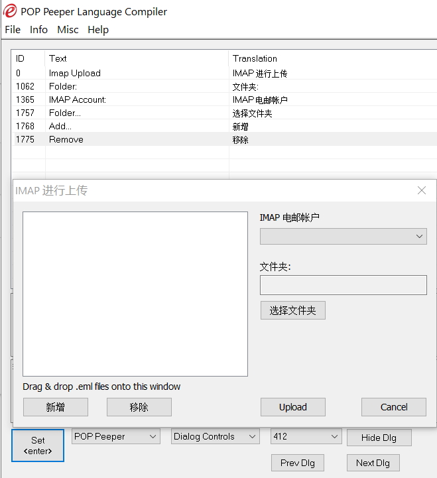Click translation cell 新增
Viewport: 437px width, 478px height.
240,127
